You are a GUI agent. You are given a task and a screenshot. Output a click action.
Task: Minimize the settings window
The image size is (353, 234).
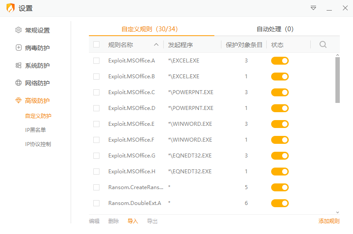[329, 10]
